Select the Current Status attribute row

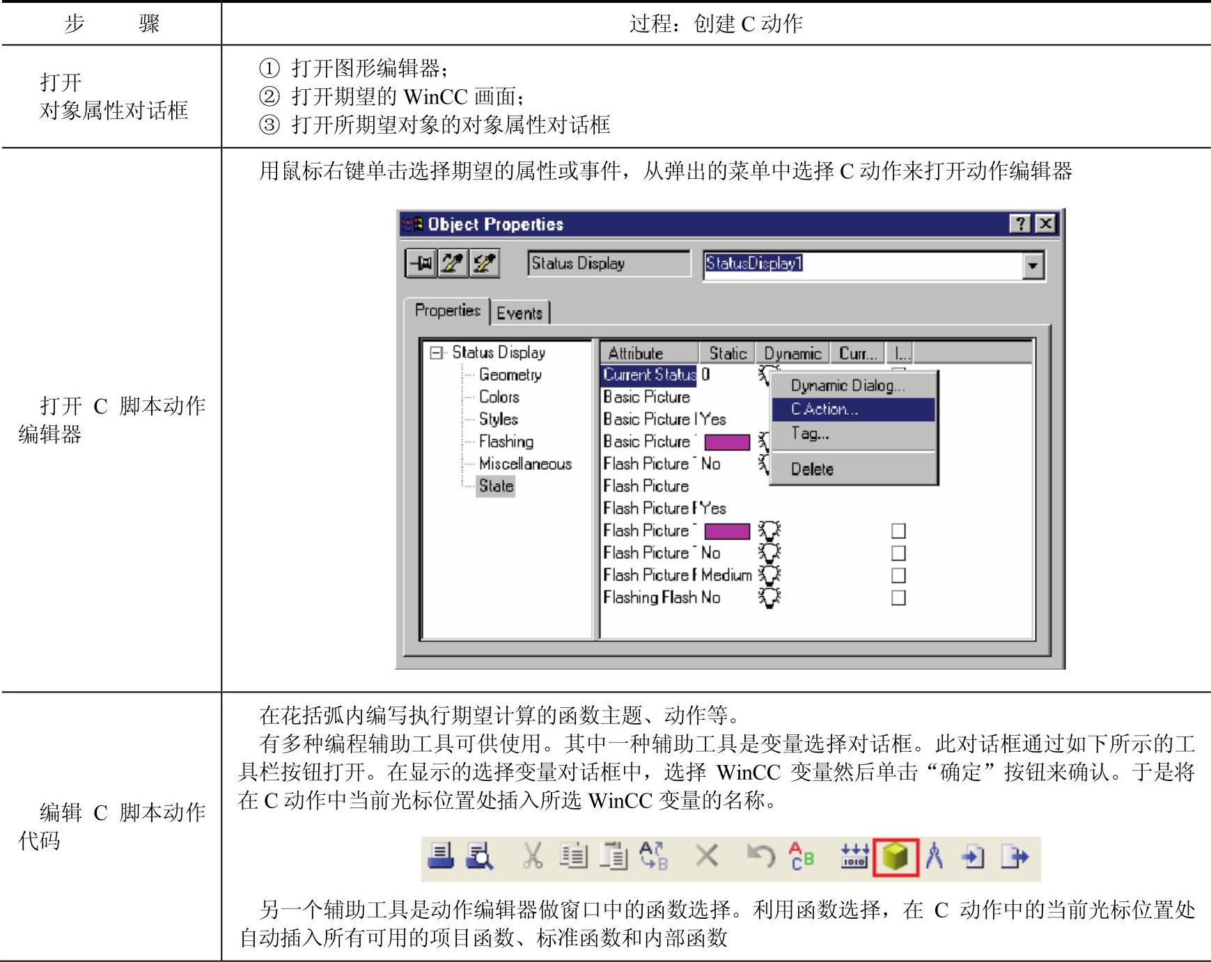pos(649,374)
